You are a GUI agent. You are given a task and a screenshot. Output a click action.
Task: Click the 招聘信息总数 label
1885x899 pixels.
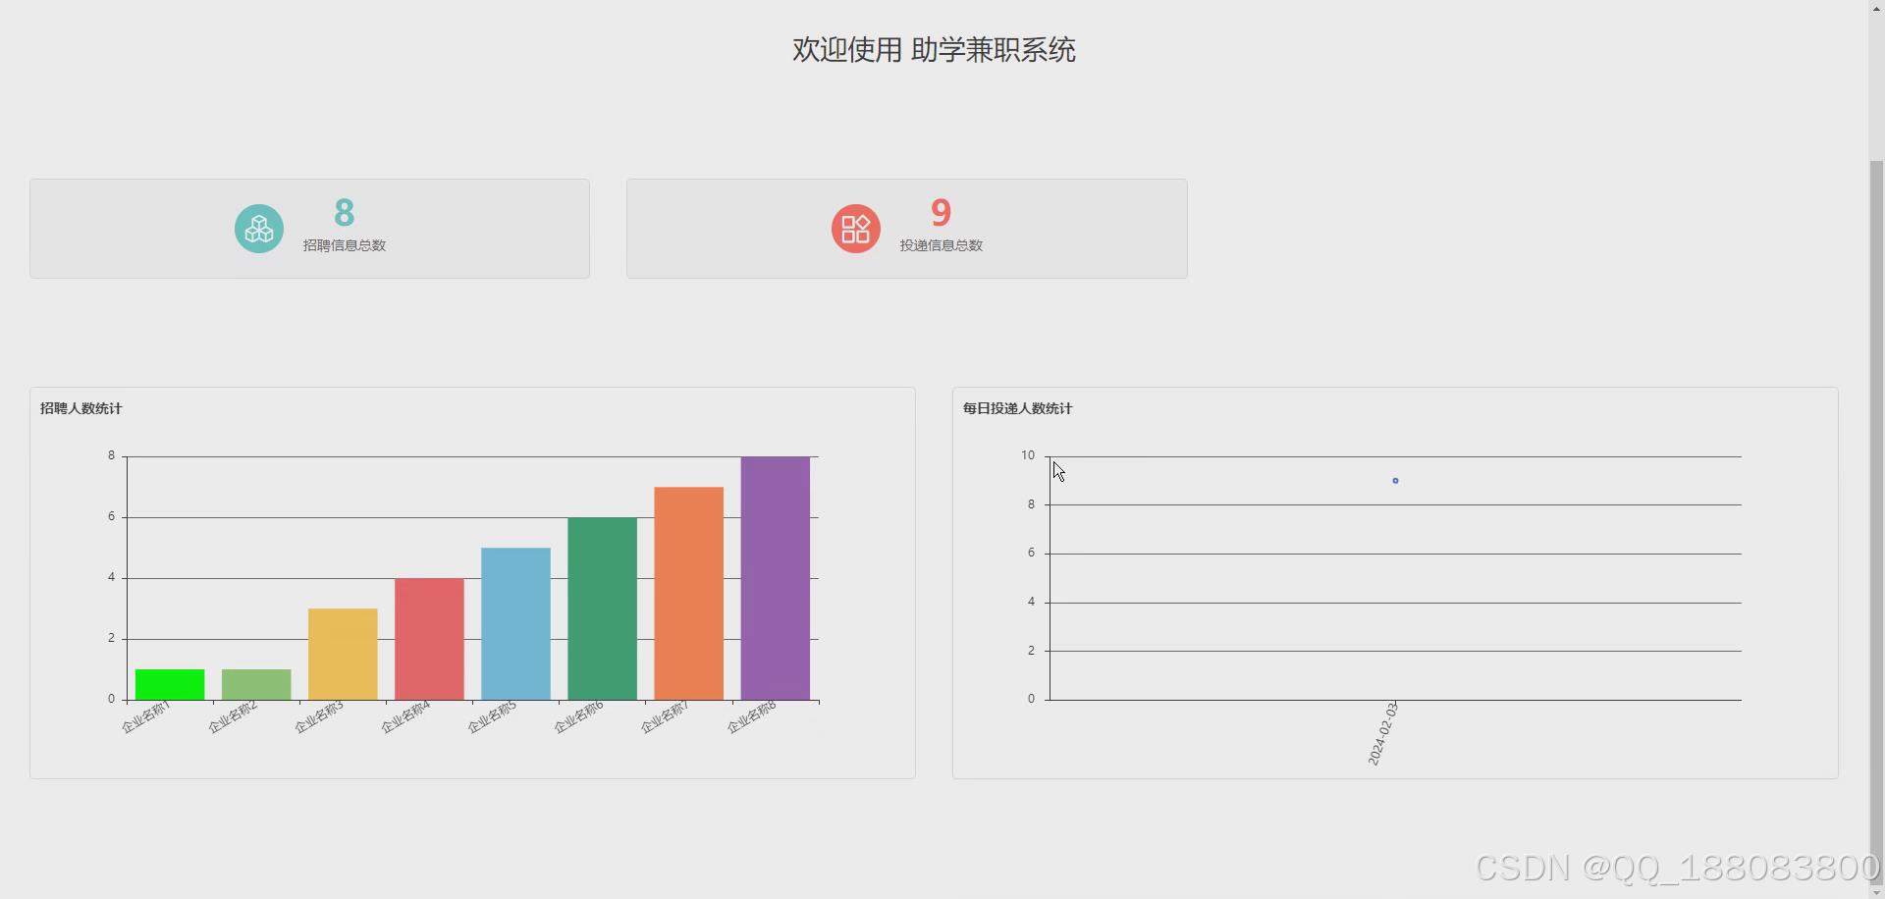345,245
